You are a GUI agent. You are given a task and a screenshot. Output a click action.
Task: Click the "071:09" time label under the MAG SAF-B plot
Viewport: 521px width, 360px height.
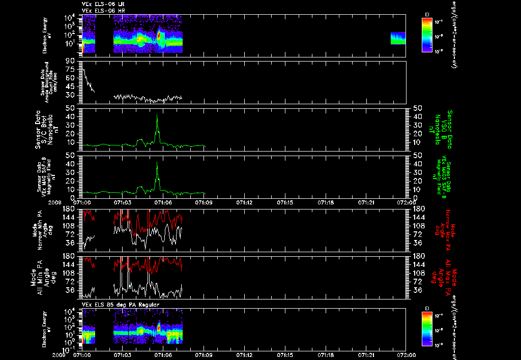(x=204, y=202)
